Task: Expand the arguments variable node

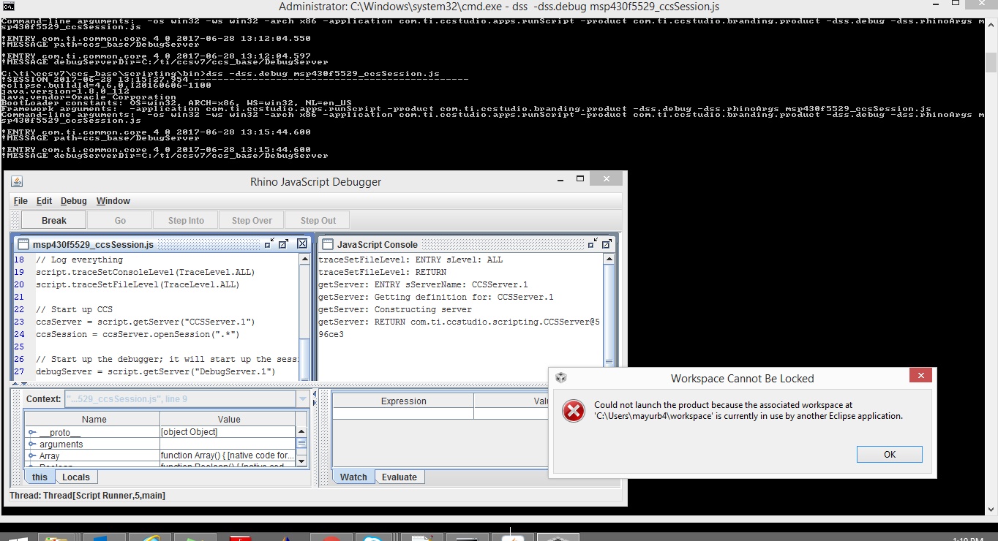Action: click(x=32, y=444)
